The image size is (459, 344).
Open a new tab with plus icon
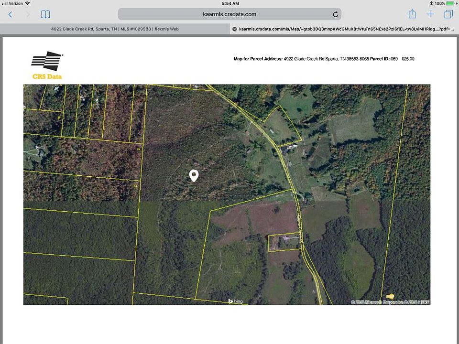430,14
